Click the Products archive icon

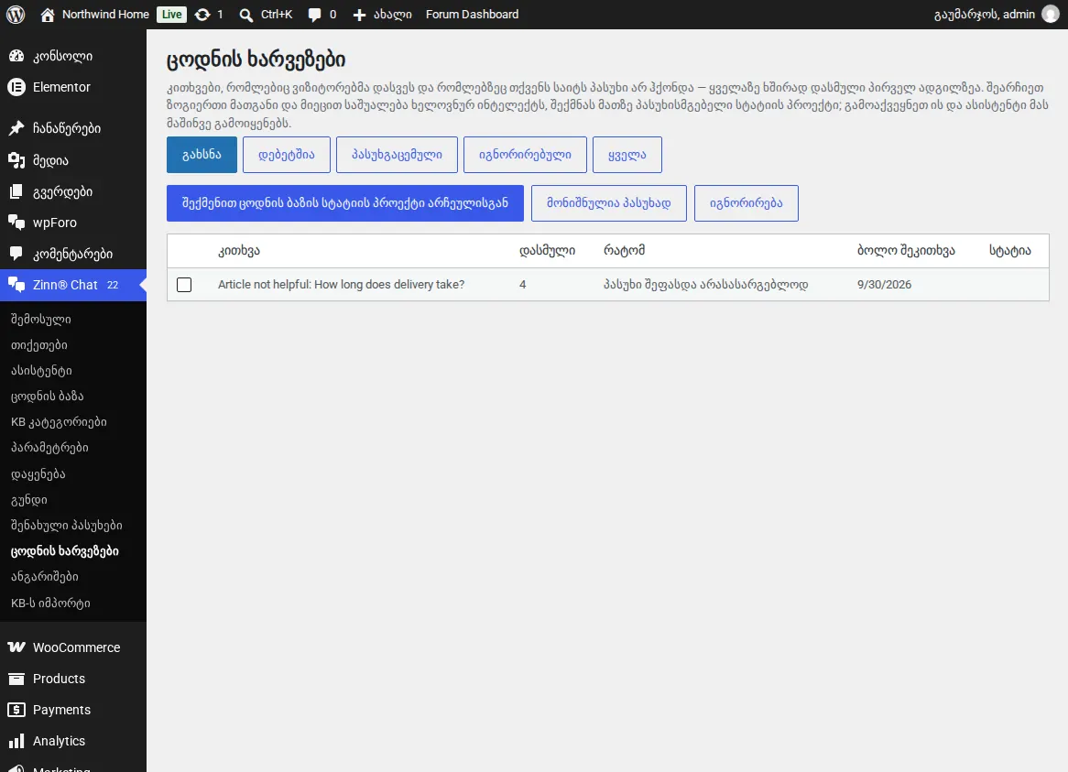[x=16, y=679]
